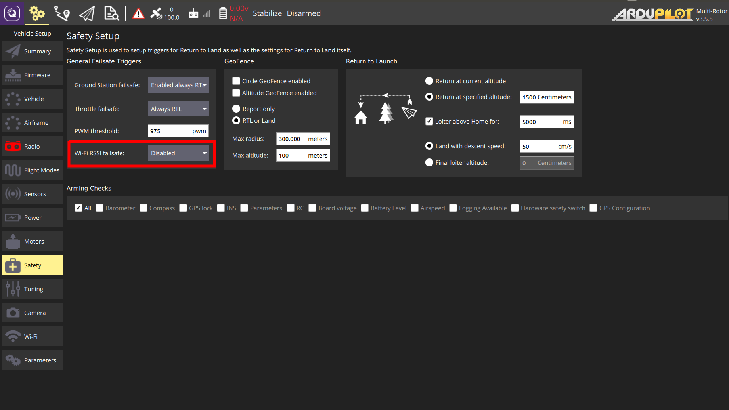Toggle Loiter above Home checkbox
The height and width of the screenshot is (410, 729).
429,121
